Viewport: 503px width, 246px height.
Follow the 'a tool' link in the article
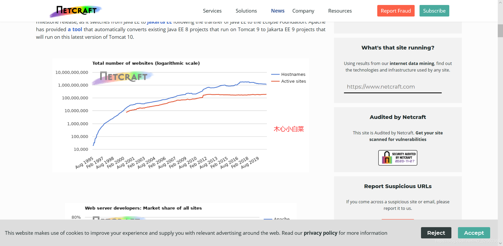coord(75,29)
